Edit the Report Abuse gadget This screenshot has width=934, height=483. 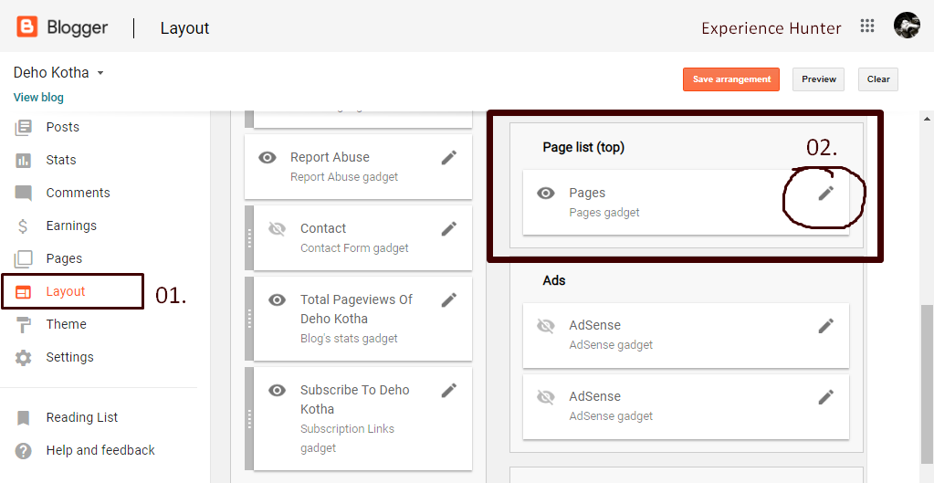point(448,157)
